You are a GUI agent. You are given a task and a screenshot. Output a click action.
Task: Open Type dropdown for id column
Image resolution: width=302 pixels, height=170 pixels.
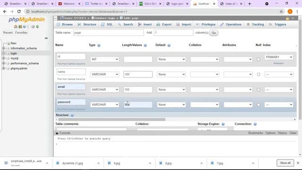coord(105,59)
